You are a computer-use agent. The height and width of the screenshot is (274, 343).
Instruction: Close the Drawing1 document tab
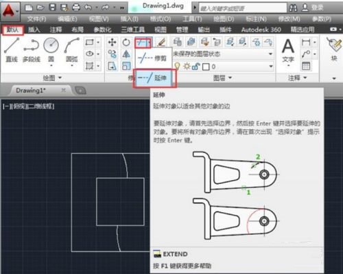coord(64,90)
